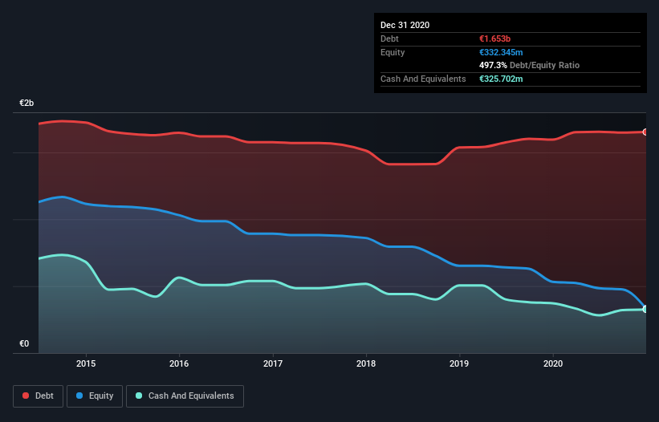Click the Debt row label in tooltip

pyautogui.click(x=389, y=39)
